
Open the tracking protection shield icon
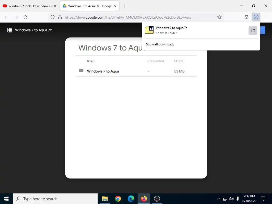point(53,17)
